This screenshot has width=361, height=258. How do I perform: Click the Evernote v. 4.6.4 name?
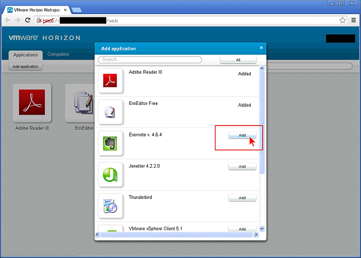(145, 135)
